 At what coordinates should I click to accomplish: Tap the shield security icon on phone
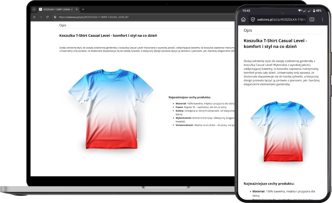[253, 19]
